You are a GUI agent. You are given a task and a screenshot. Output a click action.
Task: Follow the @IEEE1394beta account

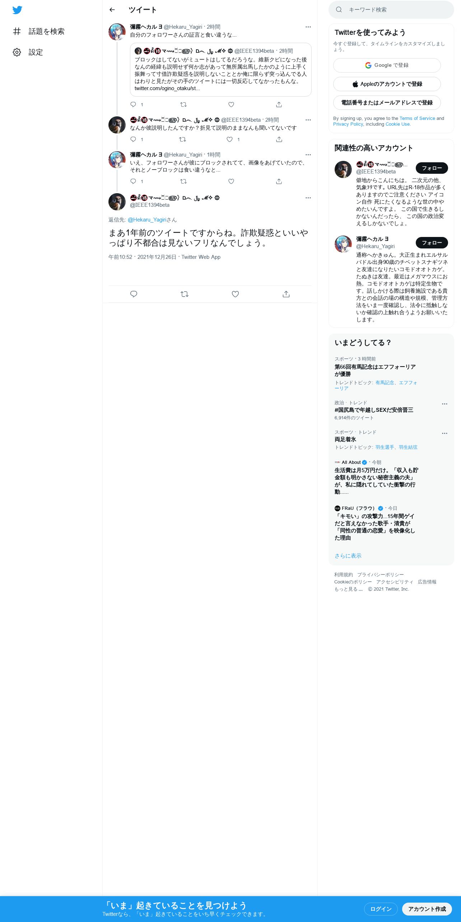pos(432,168)
